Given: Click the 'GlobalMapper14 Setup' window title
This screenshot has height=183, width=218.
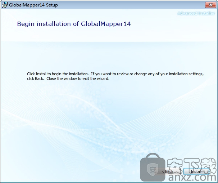Looking at the screenshot, I should 33,5.
